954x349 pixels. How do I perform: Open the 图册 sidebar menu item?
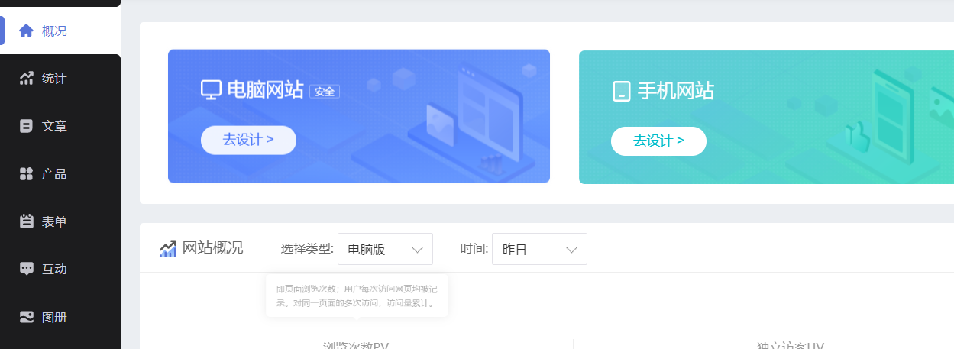[54, 317]
